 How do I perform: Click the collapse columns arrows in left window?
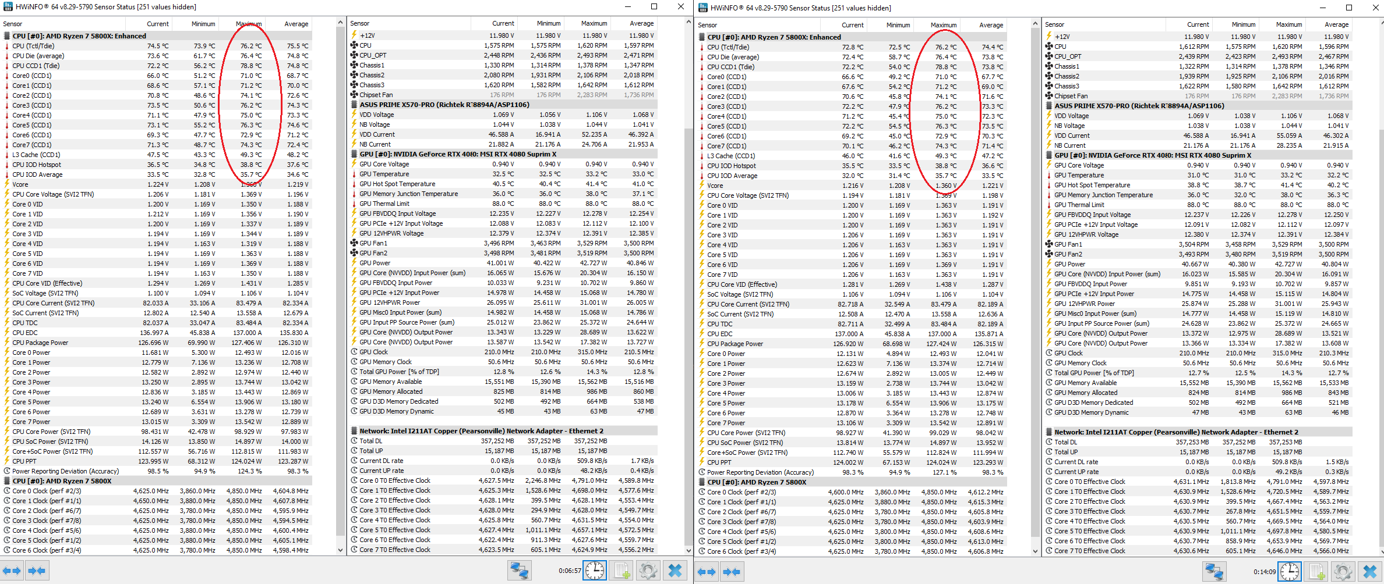pos(37,571)
